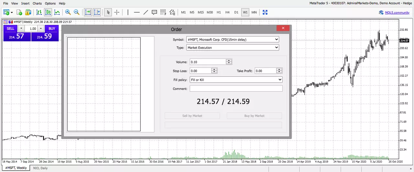The height and width of the screenshot is (172, 414).
Task: Set timeframe to MN monthly
Action: pos(254,12)
